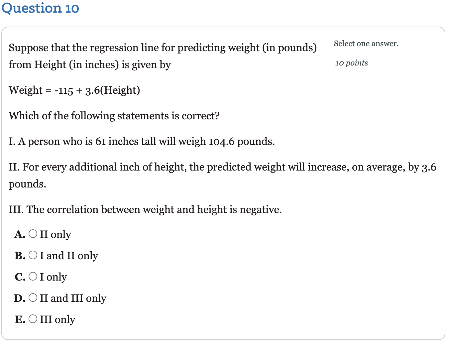Click the 'I and II only' label text
This screenshot has width=450, height=359.
click(68, 256)
